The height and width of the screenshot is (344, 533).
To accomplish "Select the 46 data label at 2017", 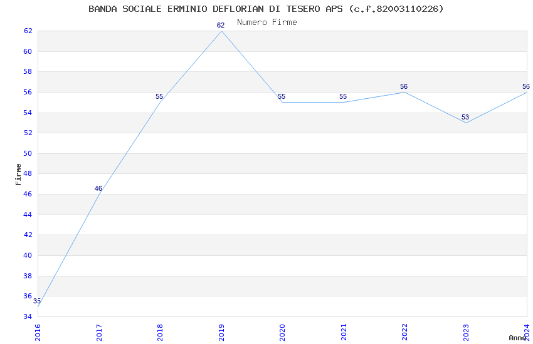I will tap(98, 188).
